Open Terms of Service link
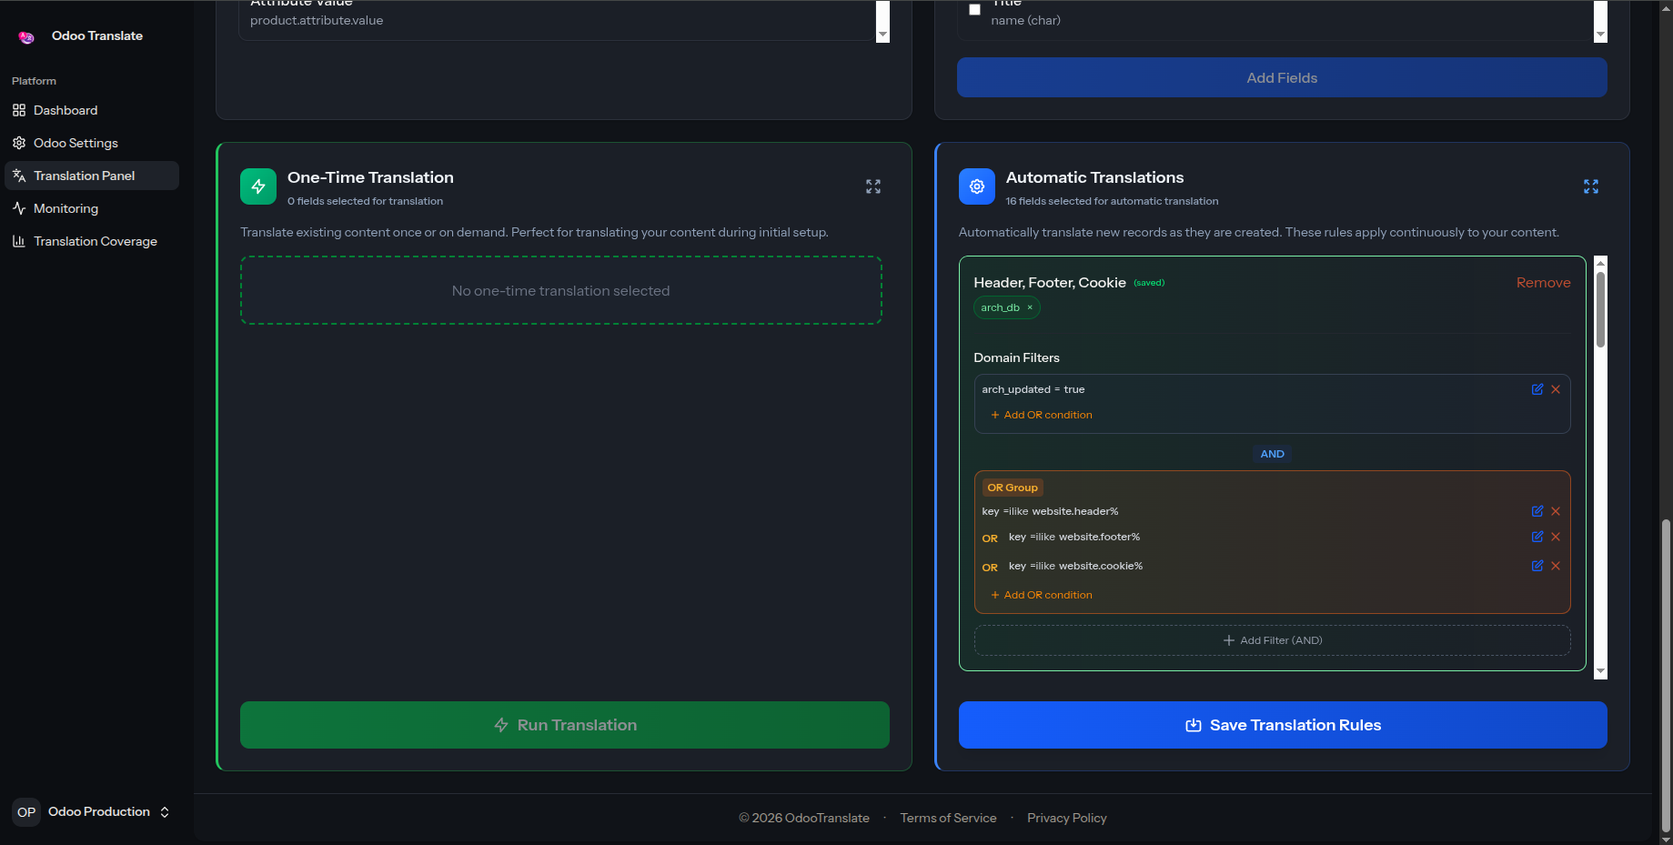The width and height of the screenshot is (1673, 845). click(948, 818)
